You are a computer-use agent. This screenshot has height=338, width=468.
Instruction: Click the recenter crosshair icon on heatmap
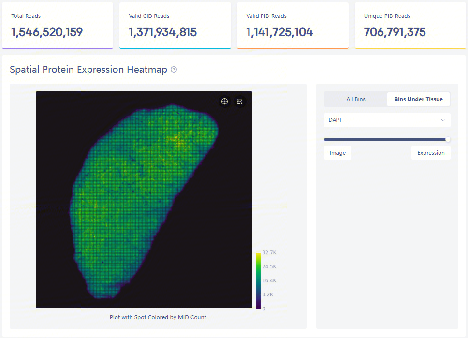click(224, 101)
